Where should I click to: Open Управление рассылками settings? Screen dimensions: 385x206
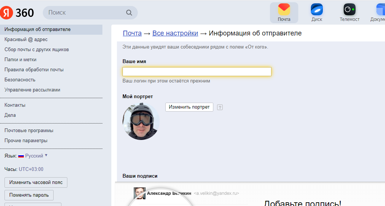click(x=32, y=90)
